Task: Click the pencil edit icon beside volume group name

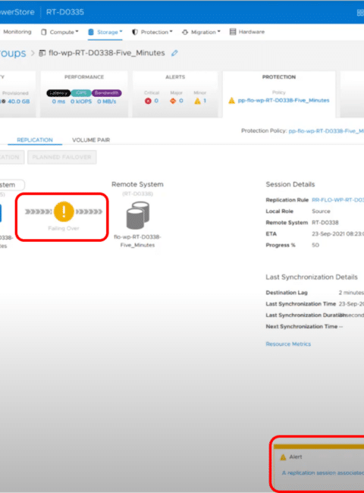Action: click(x=174, y=53)
